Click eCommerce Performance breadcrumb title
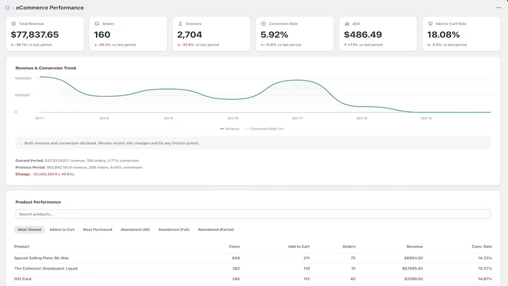This screenshot has height=286, width=508. tap(50, 8)
